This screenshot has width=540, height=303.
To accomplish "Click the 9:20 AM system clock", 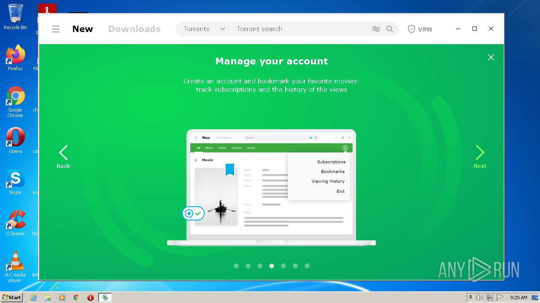I will click(518, 298).
